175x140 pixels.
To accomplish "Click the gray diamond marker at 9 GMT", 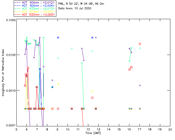I will (x=58, y=58).
